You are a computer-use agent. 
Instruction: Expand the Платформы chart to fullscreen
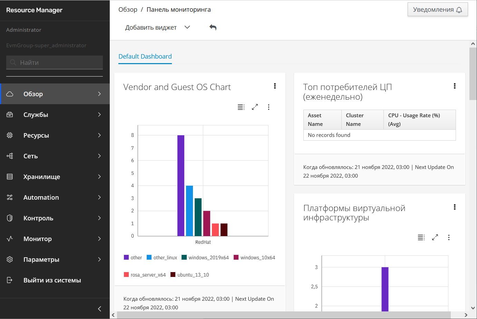tap(435, 237)
